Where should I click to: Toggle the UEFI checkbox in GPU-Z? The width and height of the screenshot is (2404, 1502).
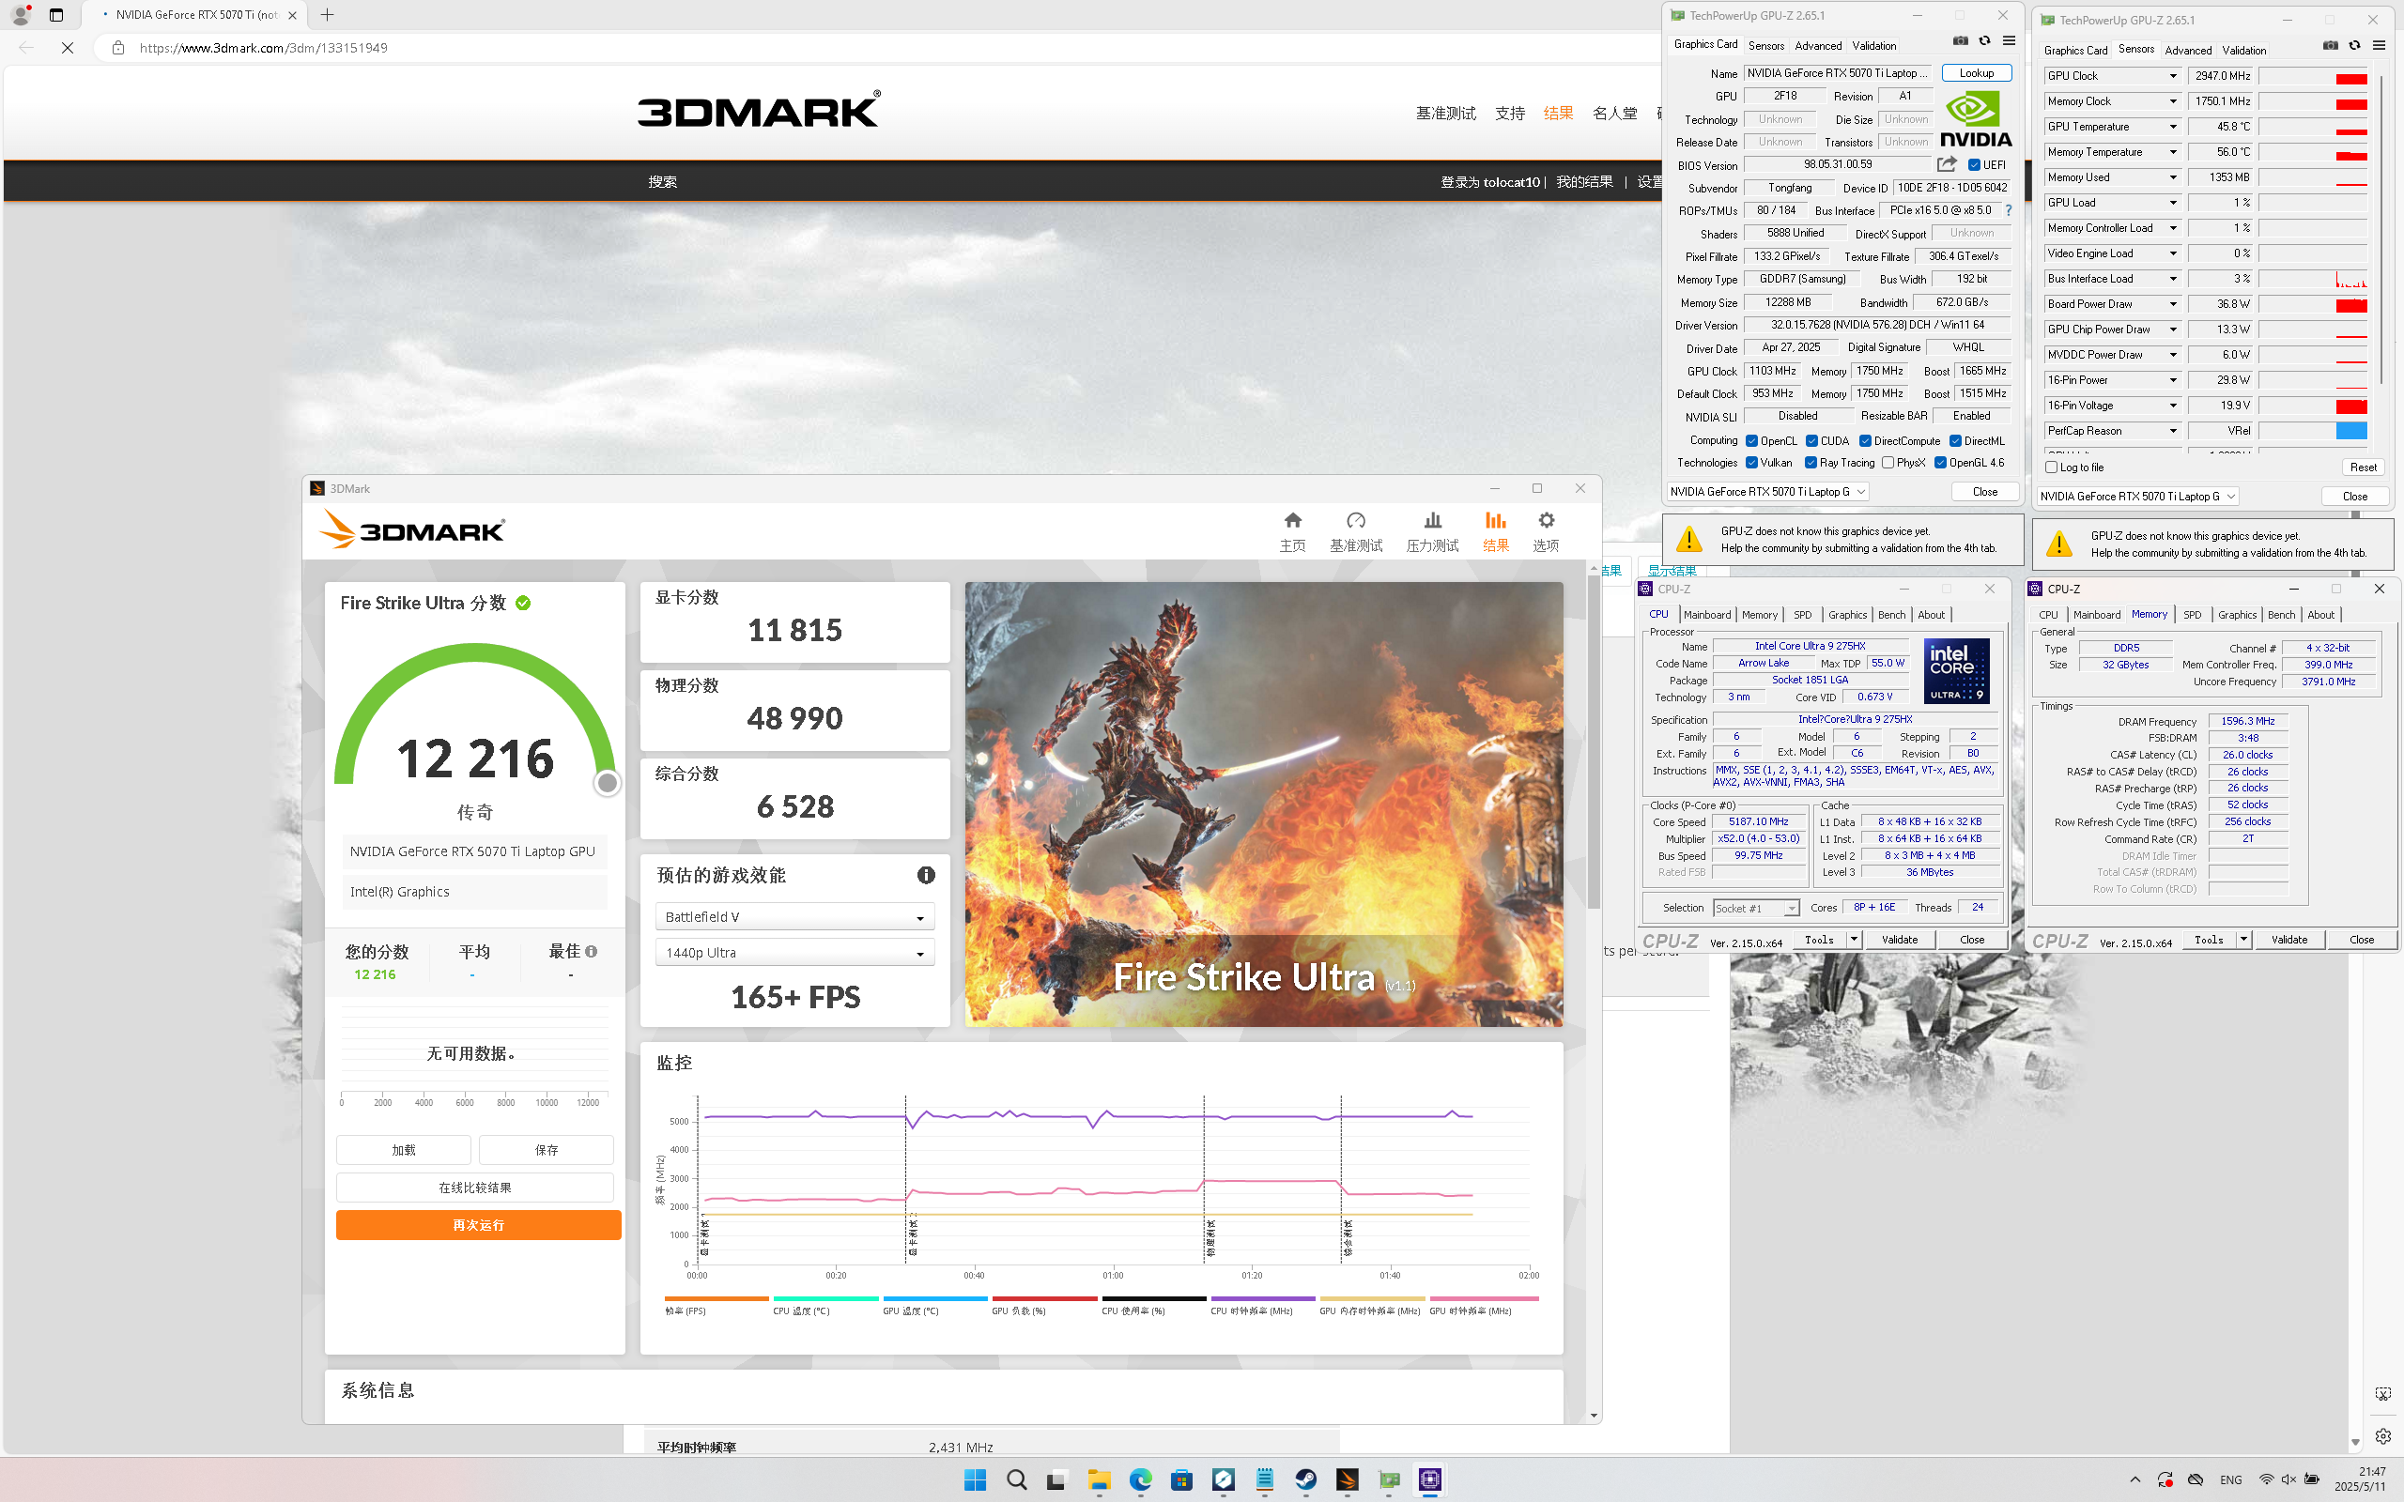1975,165
